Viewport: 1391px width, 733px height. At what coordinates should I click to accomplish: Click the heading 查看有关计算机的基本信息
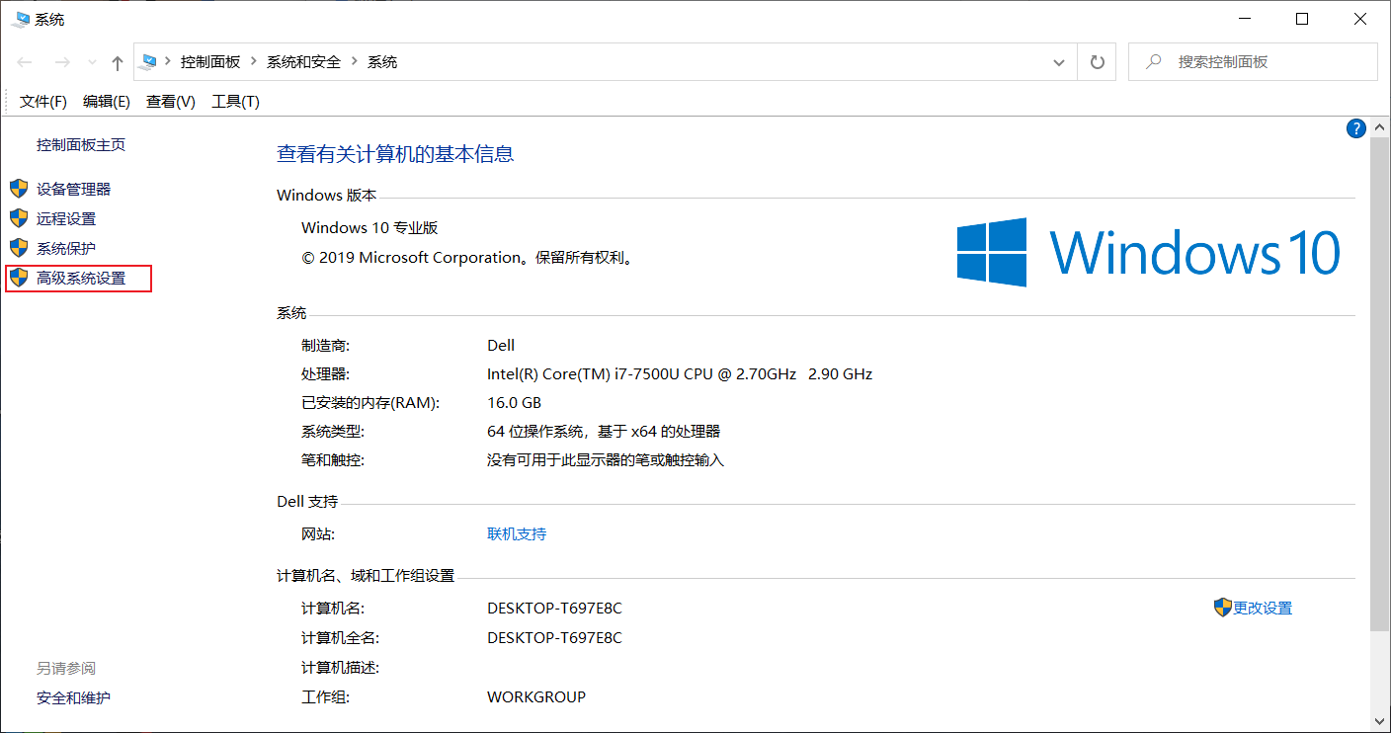(x=395, y=154)
